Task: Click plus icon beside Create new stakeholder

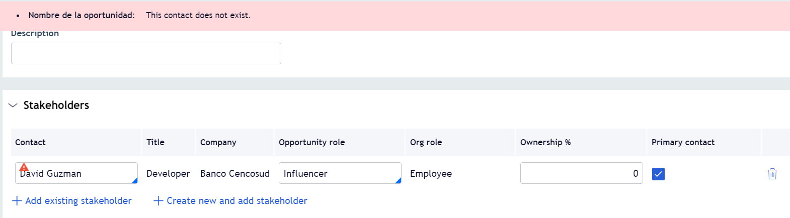Action: [159, 201]
